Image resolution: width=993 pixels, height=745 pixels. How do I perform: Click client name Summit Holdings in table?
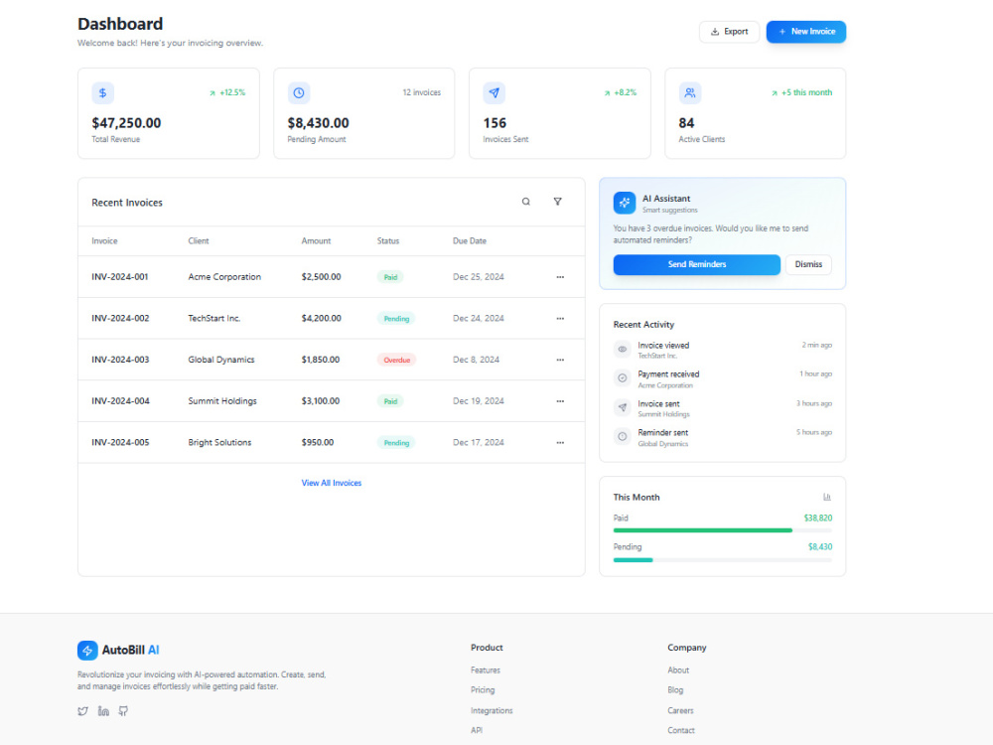coord(222,401)
